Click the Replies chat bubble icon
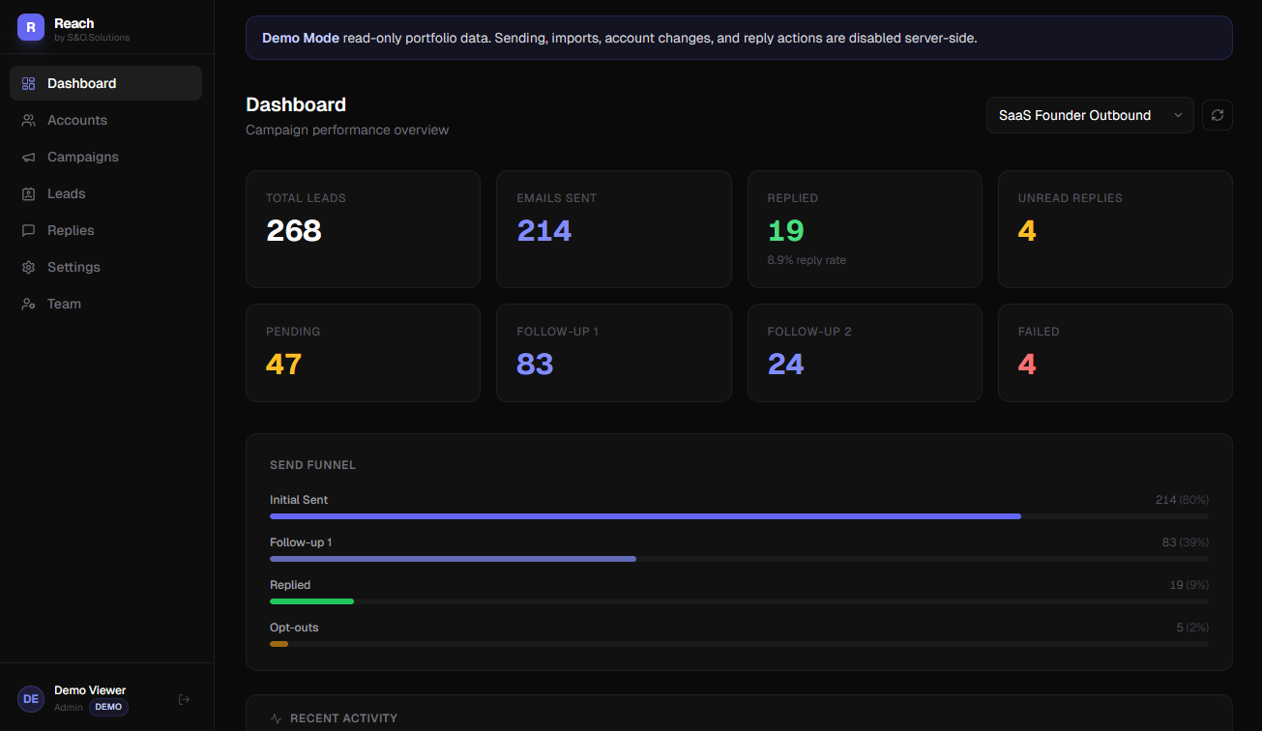The width and height of the screenshot is (1262, 731). [28, 230]
